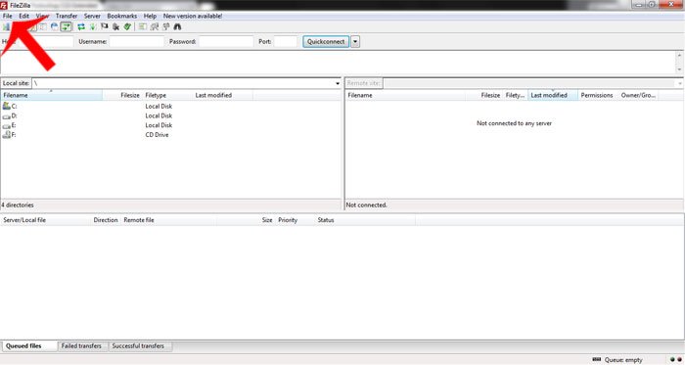Sort local files by Last modified column
The image size is (685, 365).
[223, 95]
